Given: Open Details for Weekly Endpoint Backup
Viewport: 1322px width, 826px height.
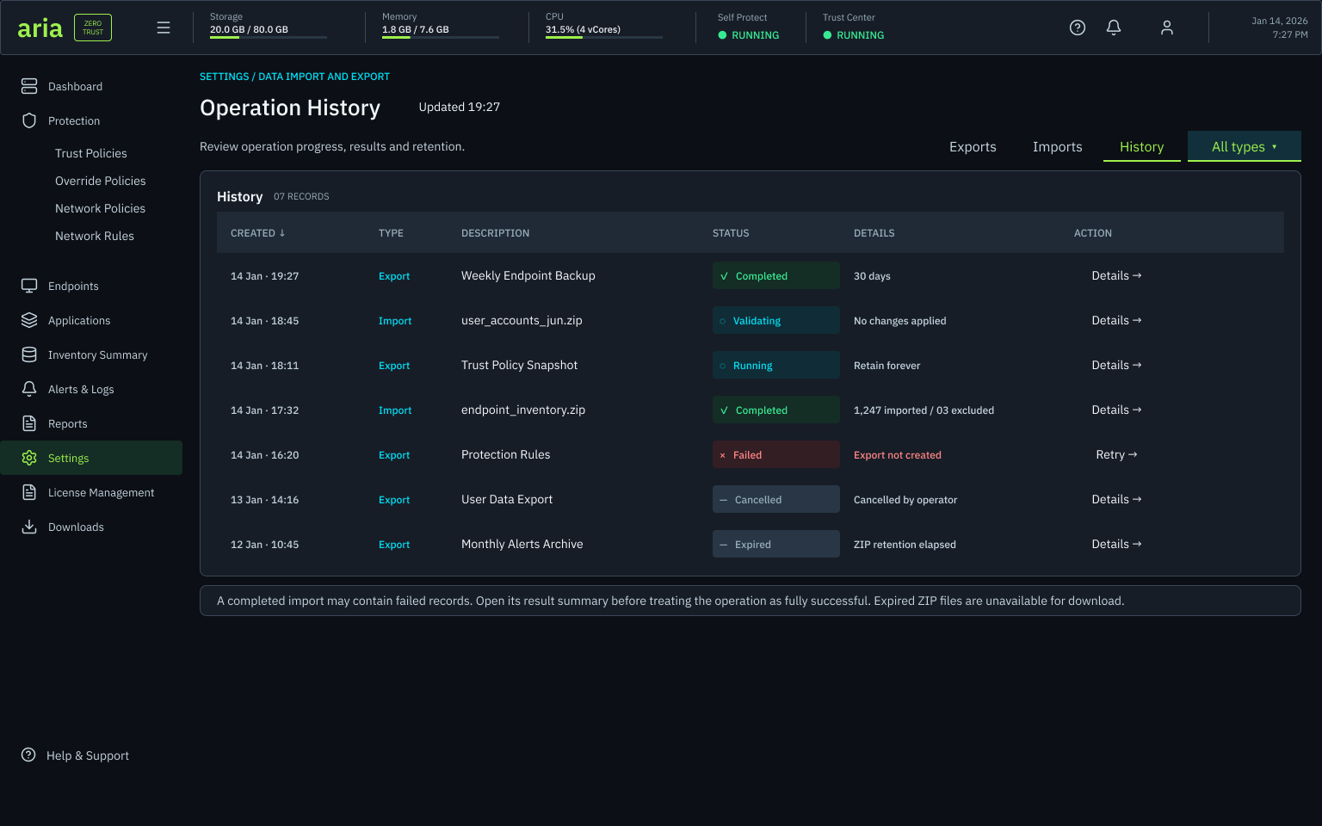Looking at the screenshot, I should pyautogui.click(x=1116, y=275).
